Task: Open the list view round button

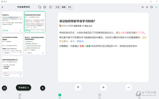Action: (x=4, y=88)
